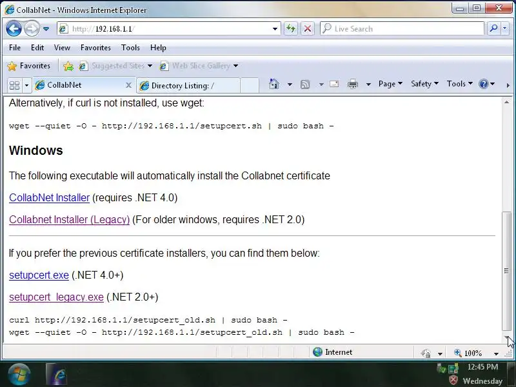Open the Help menu
Image resolution: width=516 pixels, height=387 pixels.
(x=158, y=48)
